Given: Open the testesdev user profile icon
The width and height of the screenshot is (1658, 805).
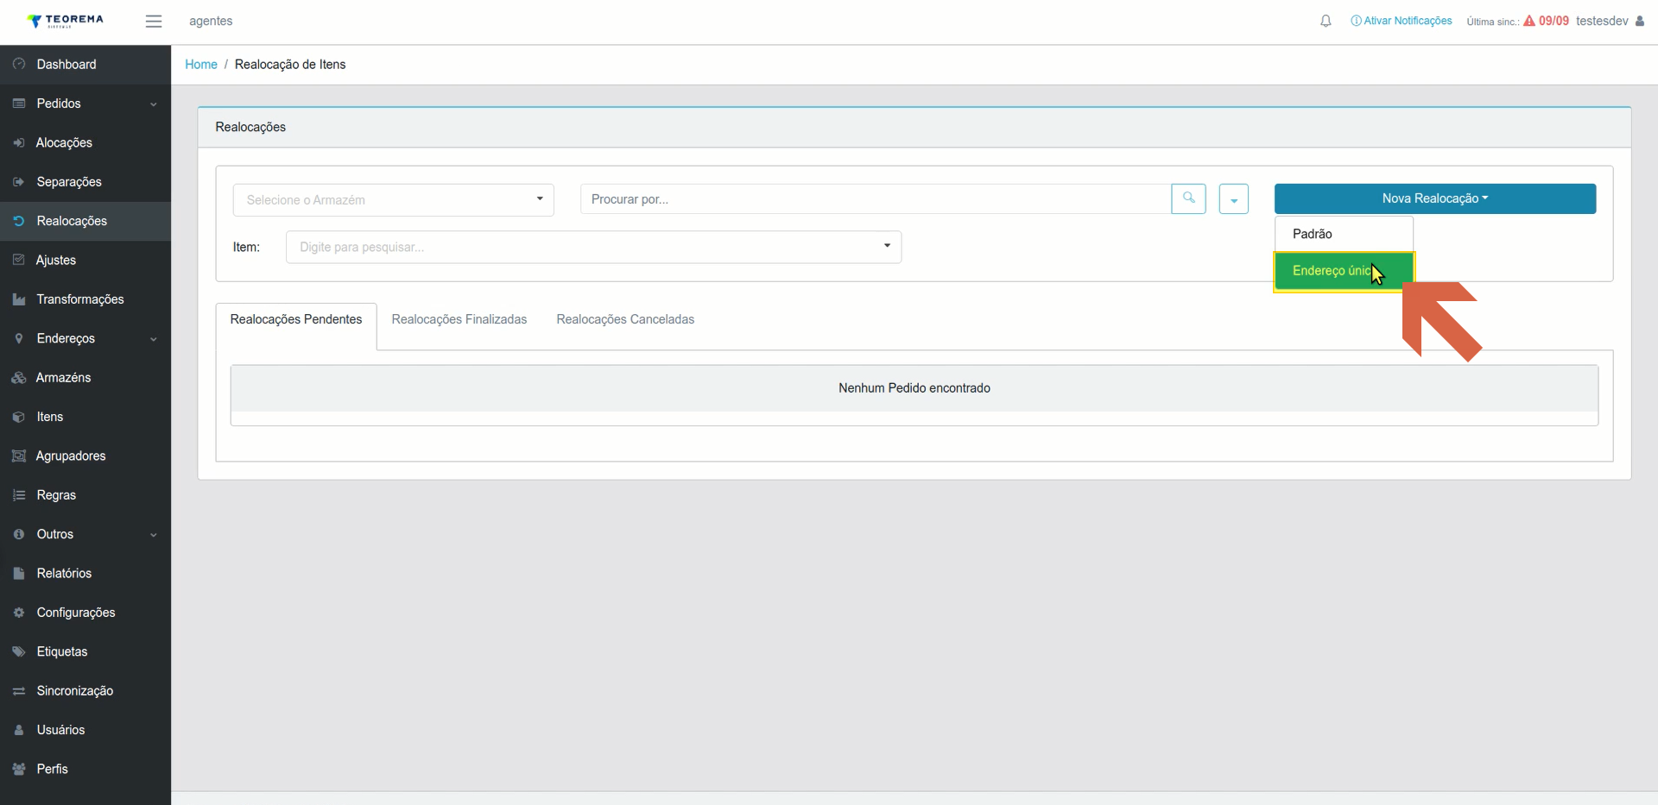Looking at the screenshot, I should [1640, 21].
